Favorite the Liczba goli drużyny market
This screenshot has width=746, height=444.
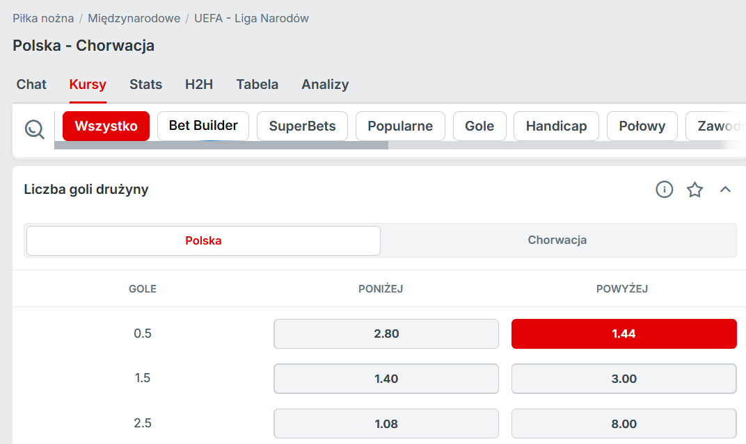[695, 190]
